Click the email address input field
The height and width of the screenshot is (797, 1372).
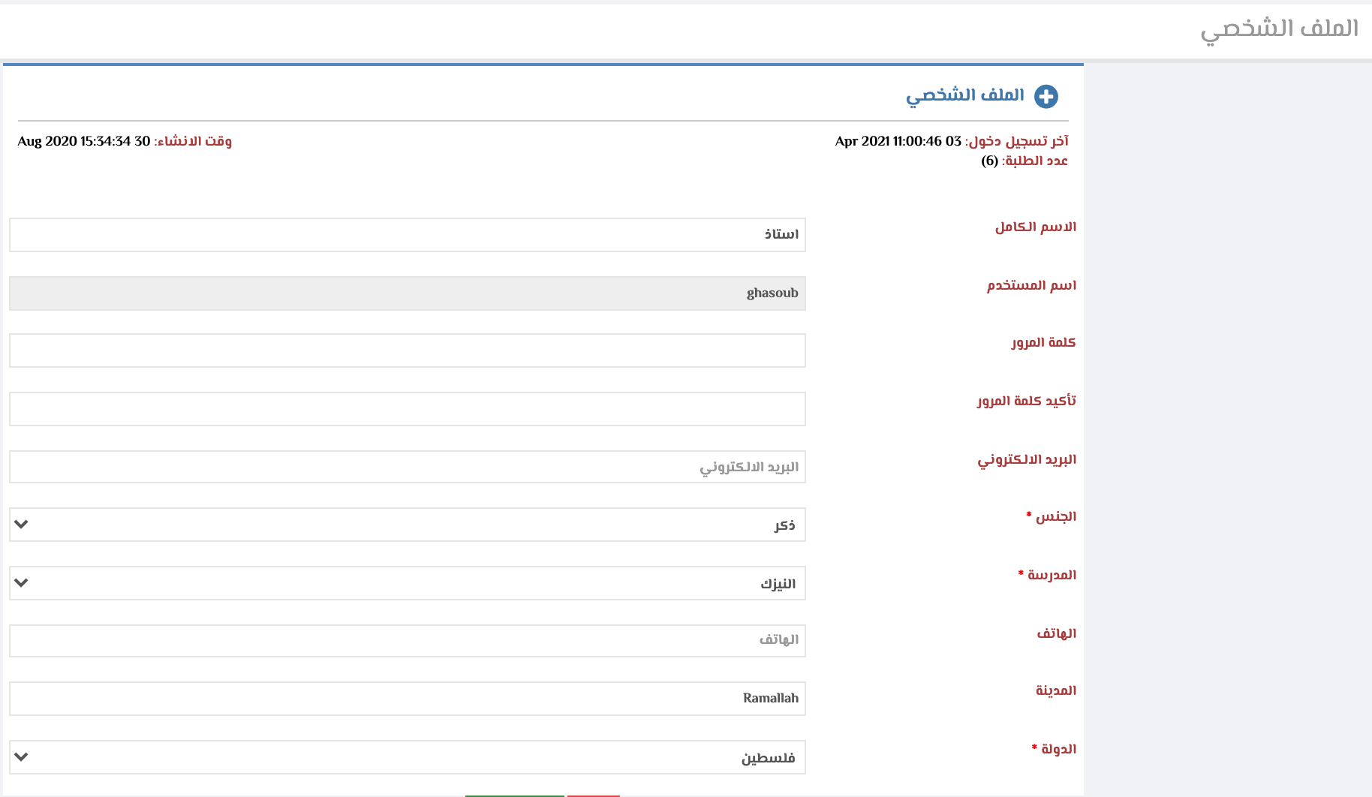click(407, 467)
